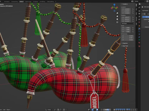The image size is (149, 111).
Task: Toggle X-ray mode in viewport header
Action: tap(102, 109)
